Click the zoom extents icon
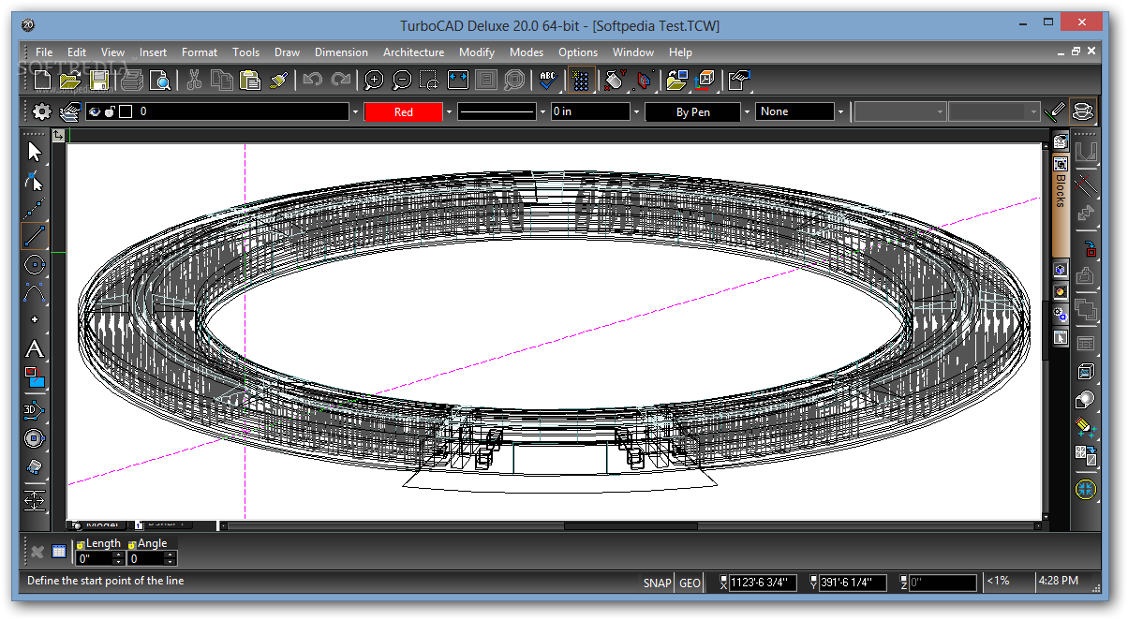 point(458,81)
